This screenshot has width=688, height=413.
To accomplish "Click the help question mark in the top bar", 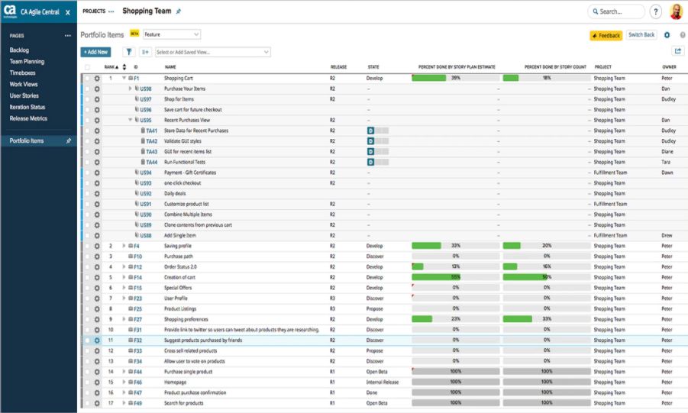I will tap(655, 11).
